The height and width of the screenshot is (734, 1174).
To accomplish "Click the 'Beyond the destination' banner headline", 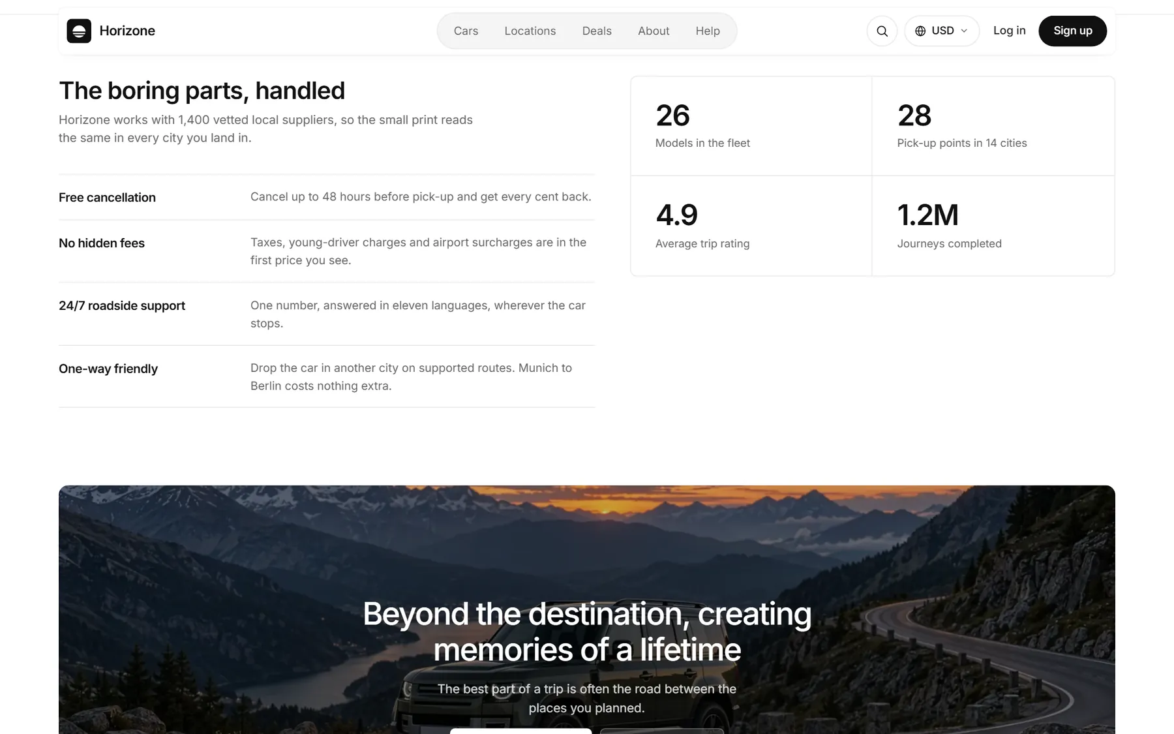I will click(x=587, y=632).
